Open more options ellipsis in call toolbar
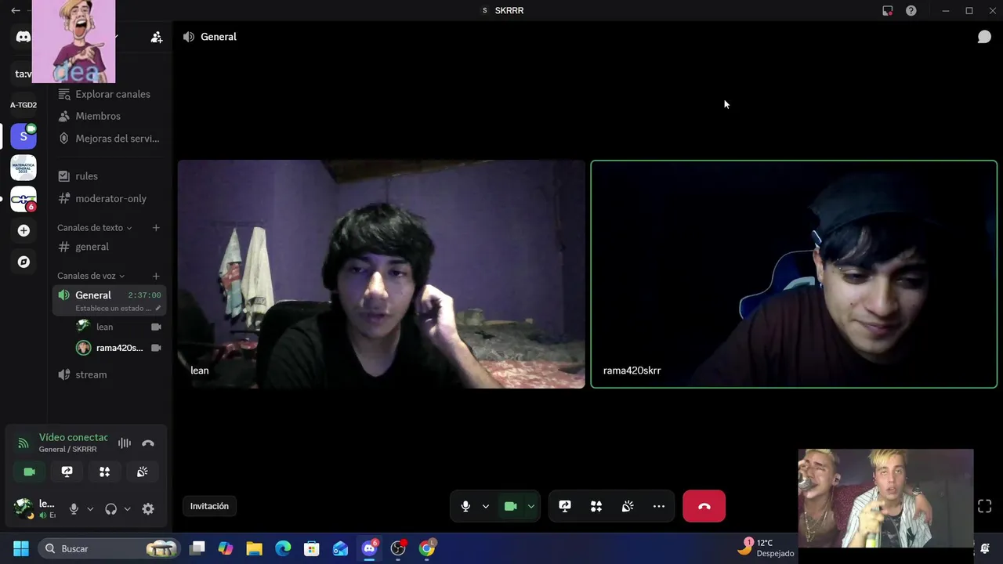The width and height of the screenshot is (1003, 564). (x=659, y=506)
